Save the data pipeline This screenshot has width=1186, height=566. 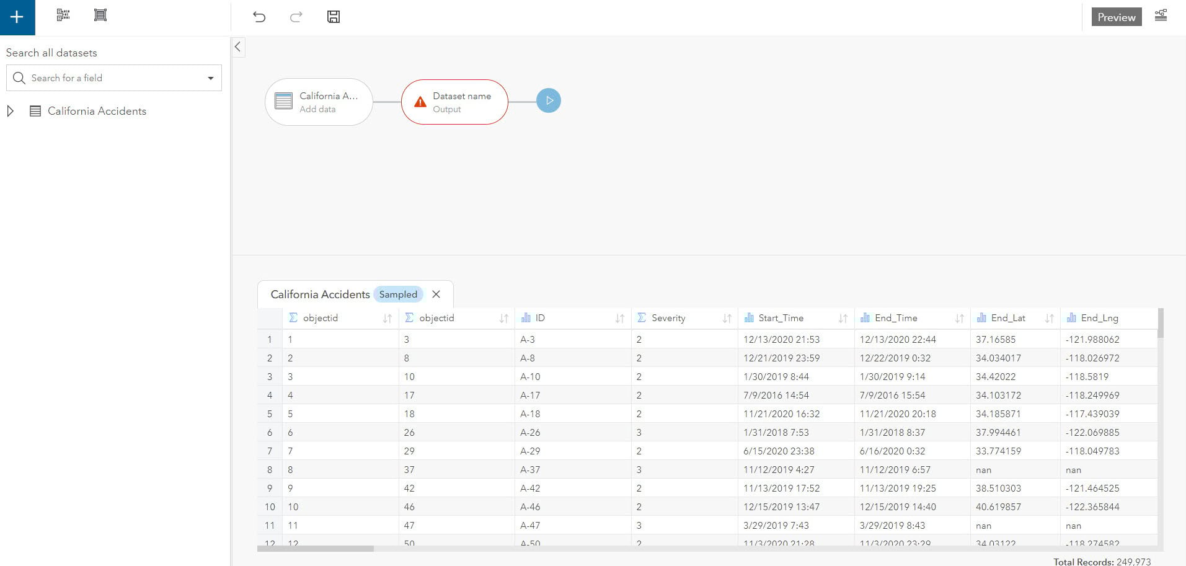pos(333,17)
